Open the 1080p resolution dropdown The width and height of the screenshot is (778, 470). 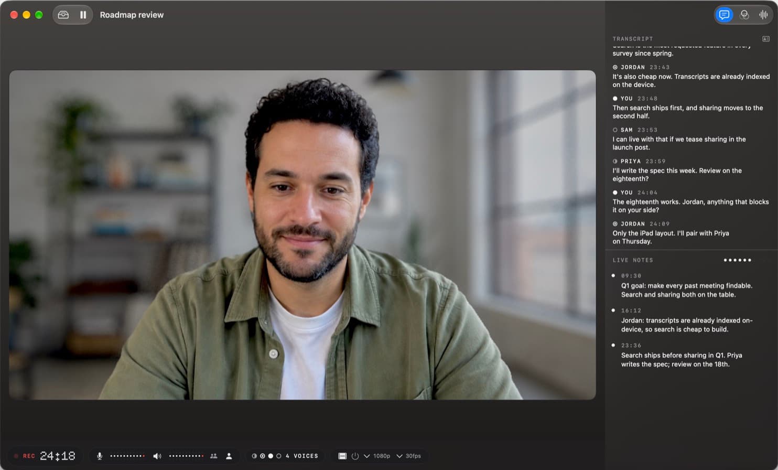[x=377, y=456]
